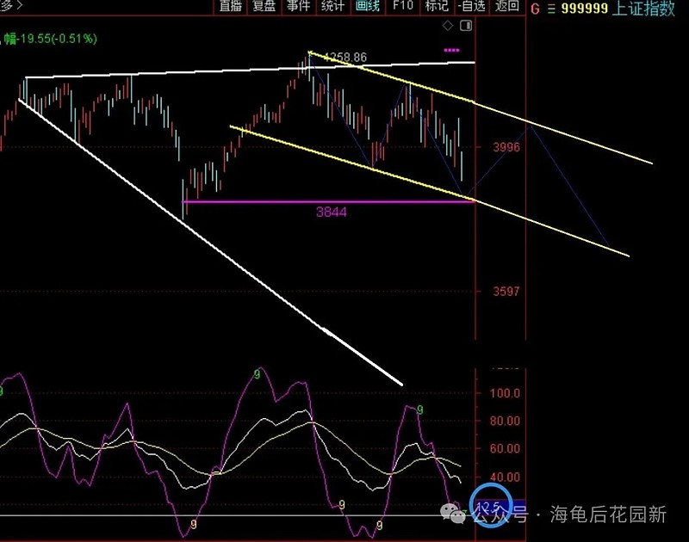Click the magenta dotted line marker
Image resolution: width=689 pixels, height=542 pixels.
coord(451,51)
